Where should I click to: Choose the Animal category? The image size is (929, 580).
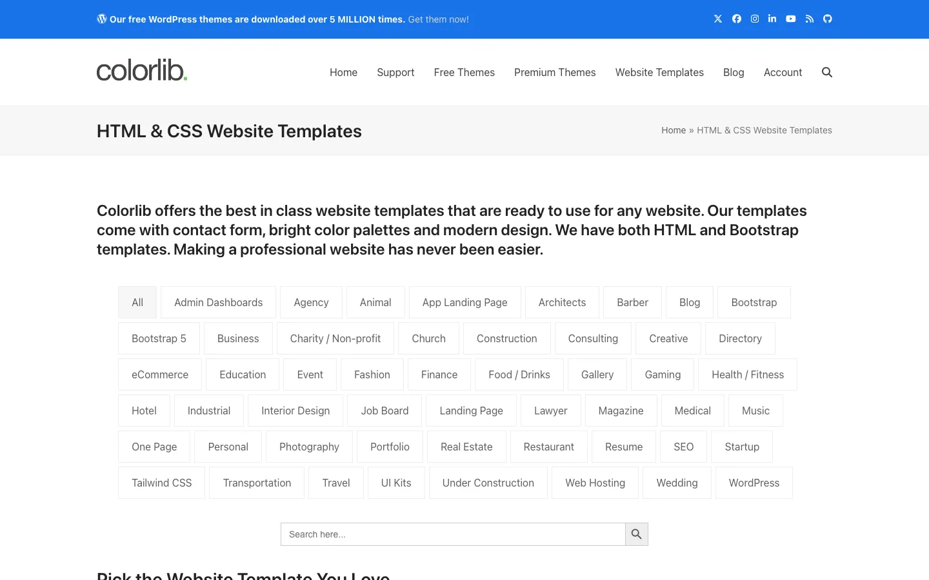click(375, 302)
